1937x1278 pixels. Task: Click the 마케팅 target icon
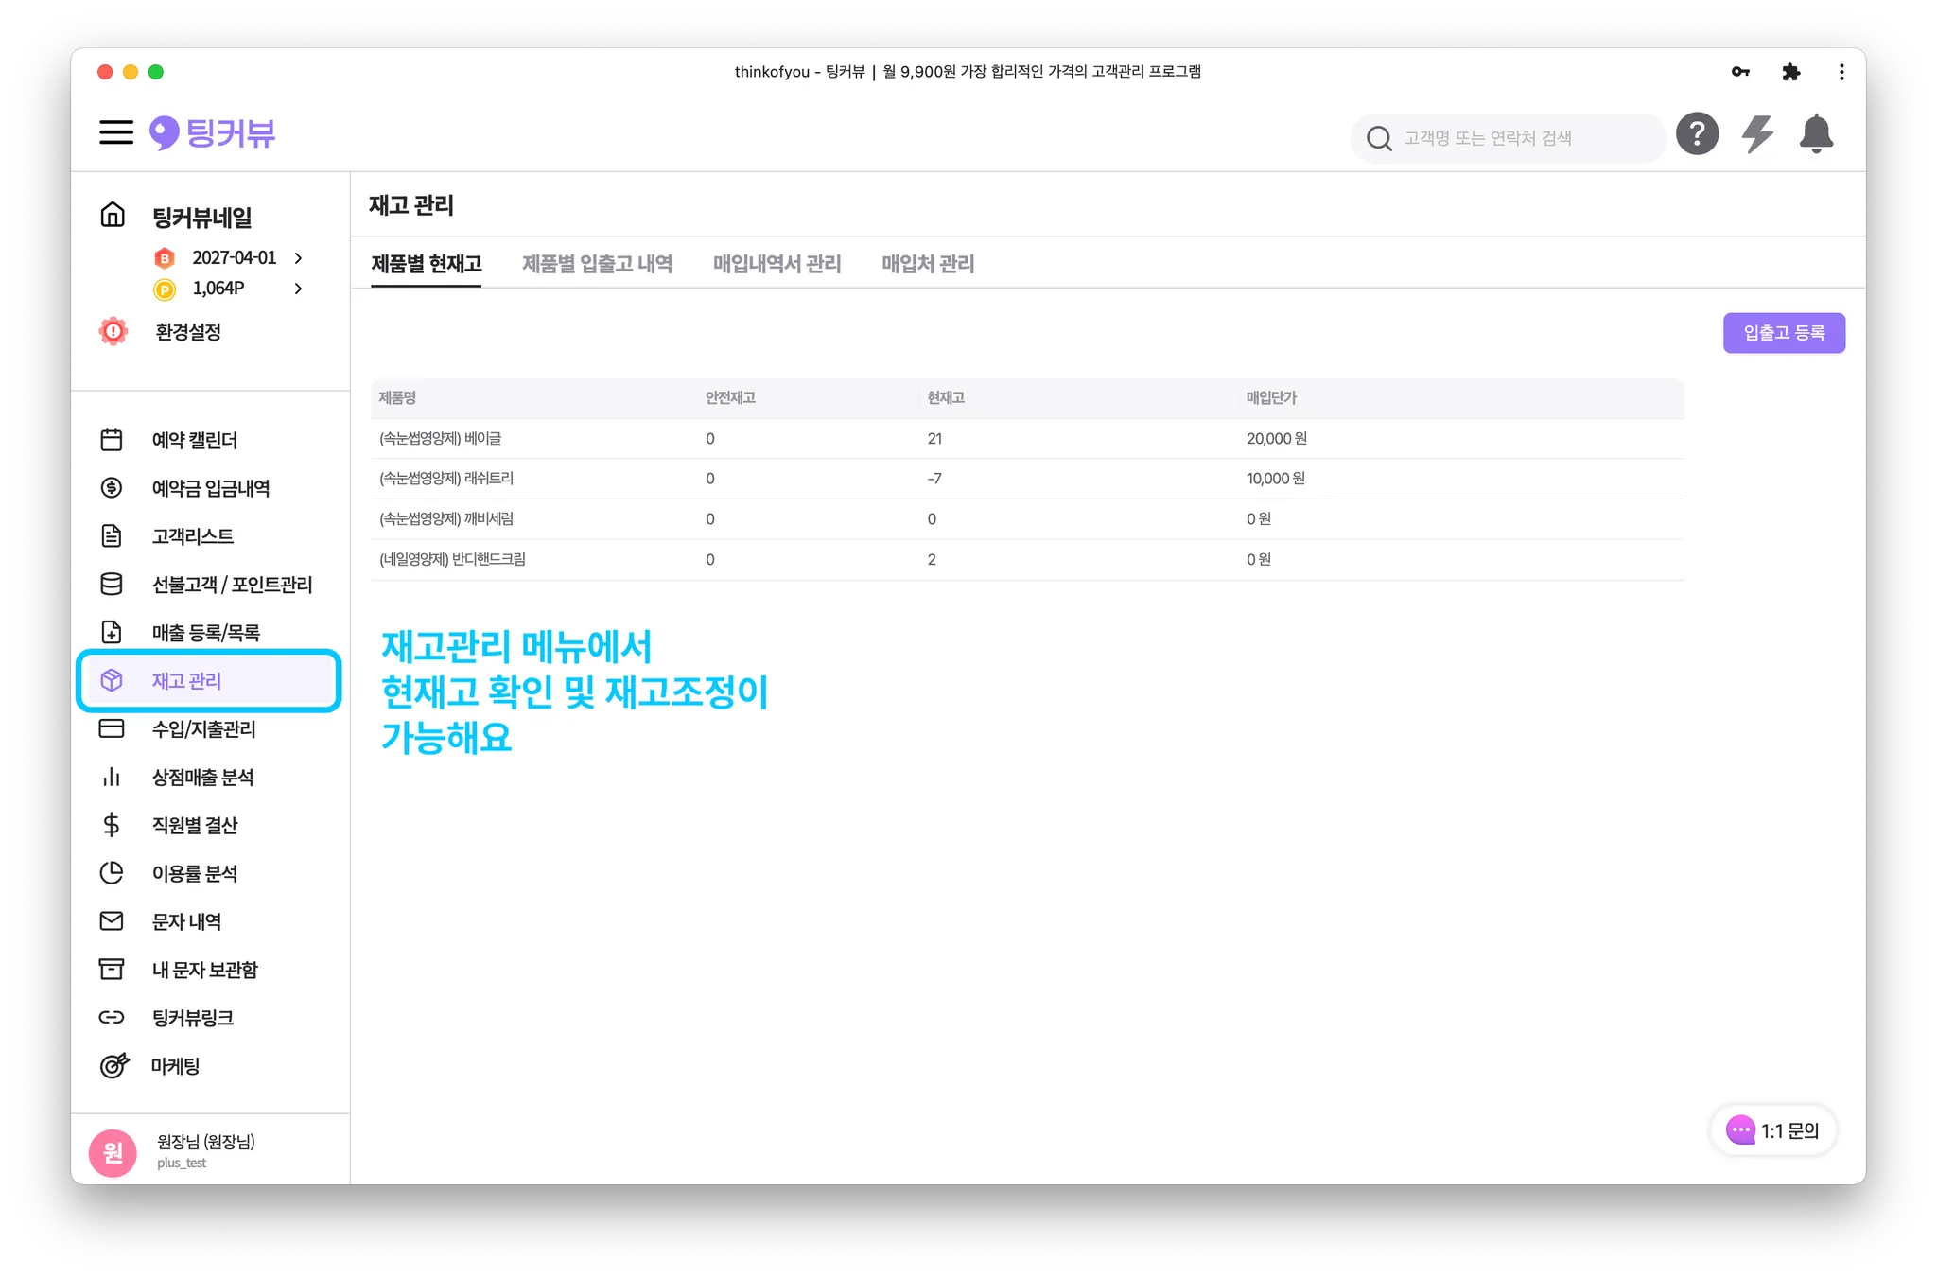[x=113, y=1066]
